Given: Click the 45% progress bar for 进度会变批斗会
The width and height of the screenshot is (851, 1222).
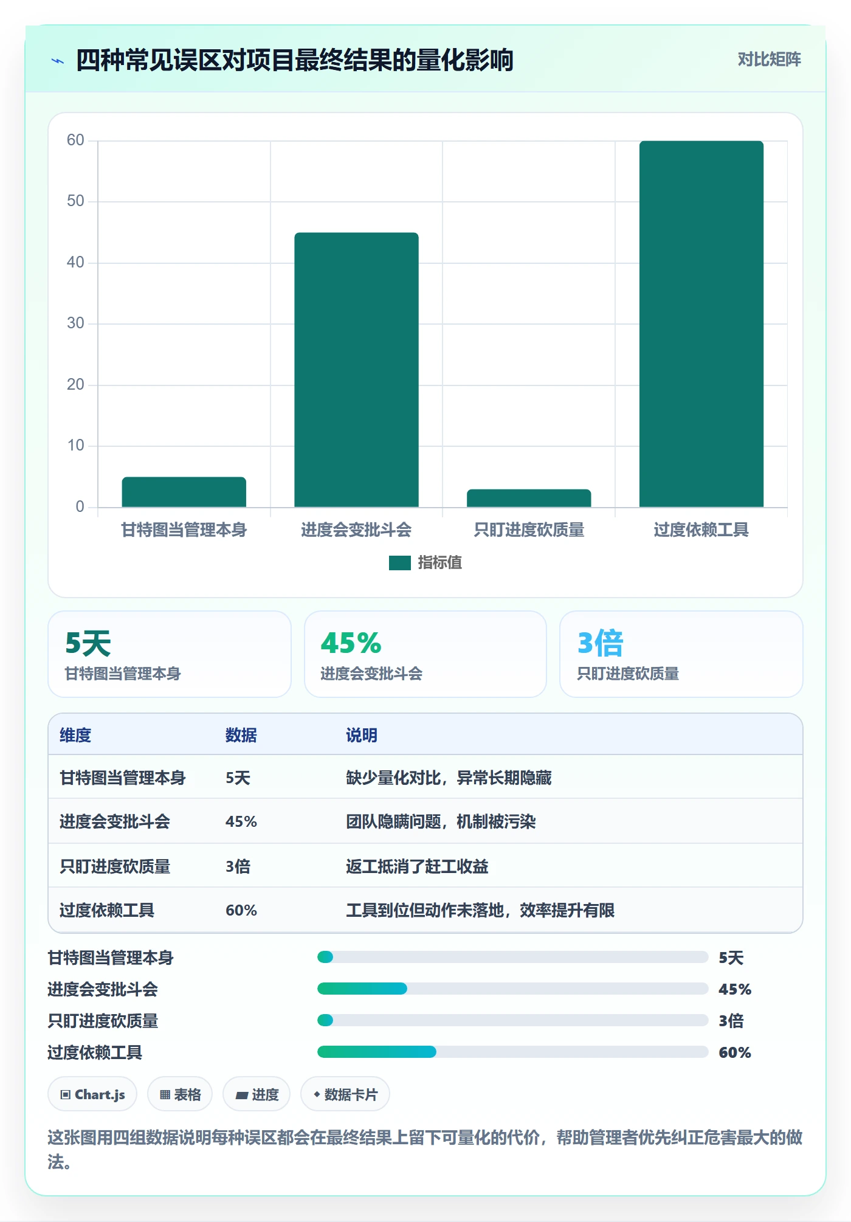Looking at the screenshot, I should (512, 989).
